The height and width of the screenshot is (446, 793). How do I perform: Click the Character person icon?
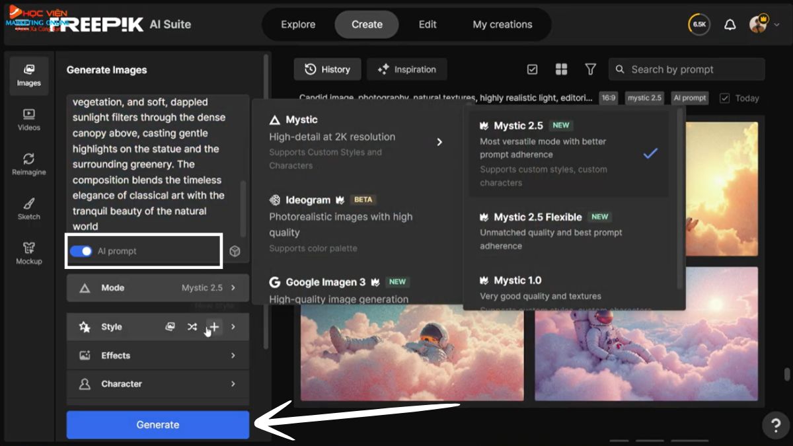pos(85,384)
